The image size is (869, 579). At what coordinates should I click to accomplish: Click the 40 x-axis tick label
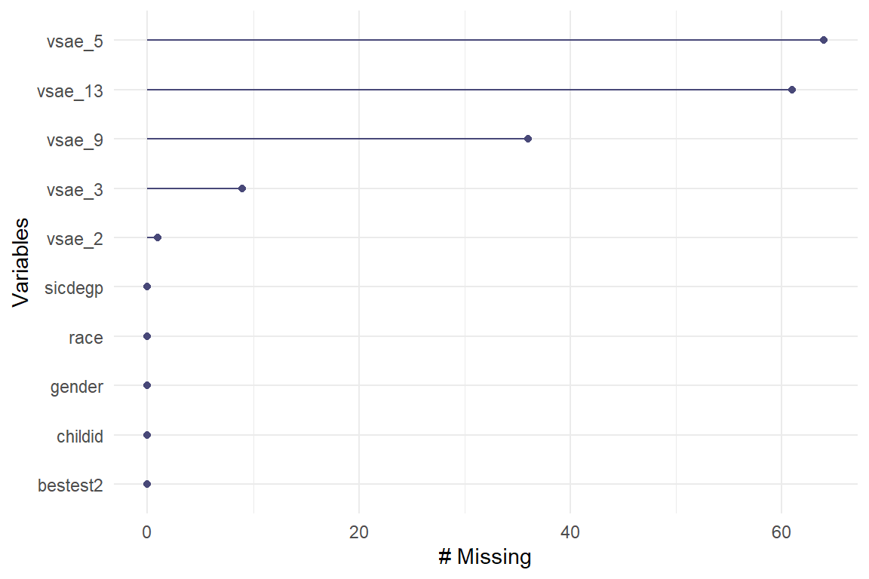[570, 531]
